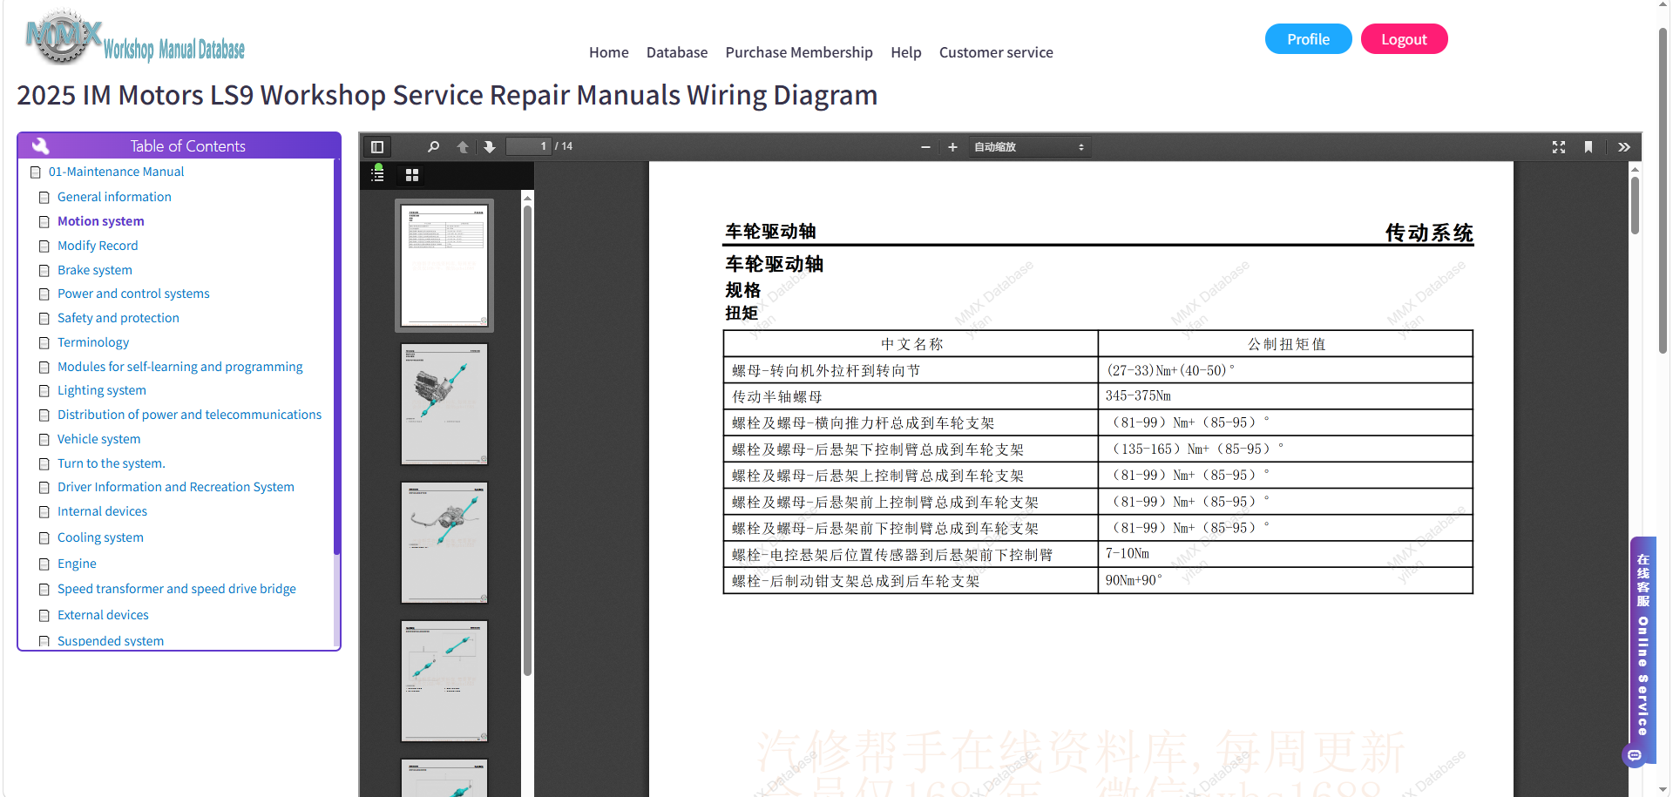The height and width of the screenshot is (797, 1673).
Task: Click the Profile button
Action: 1308,39
